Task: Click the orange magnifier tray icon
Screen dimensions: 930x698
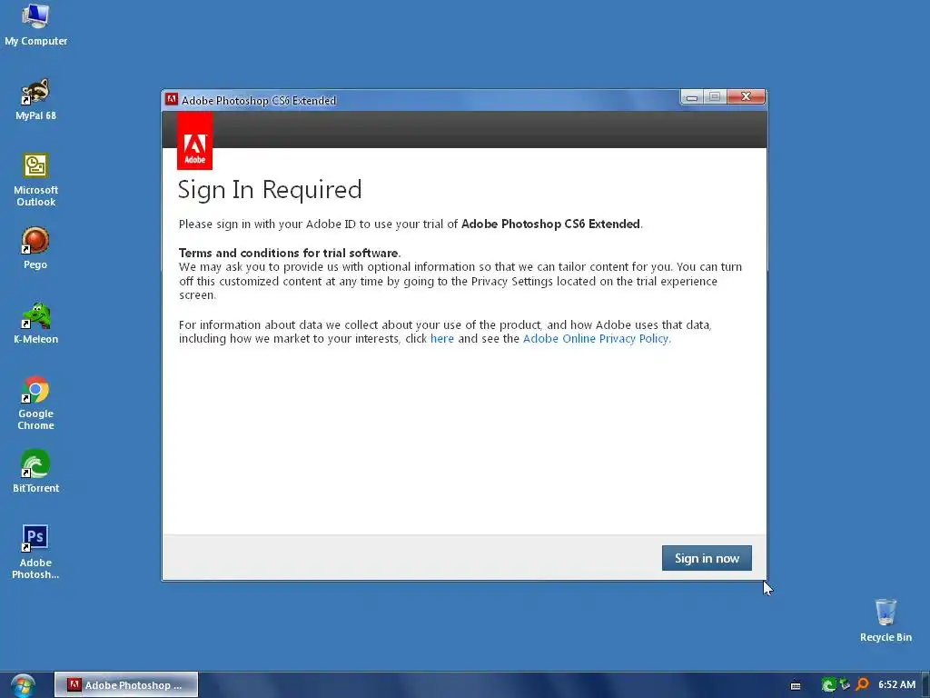Action: pyautogui.click(x=862, y=685)
